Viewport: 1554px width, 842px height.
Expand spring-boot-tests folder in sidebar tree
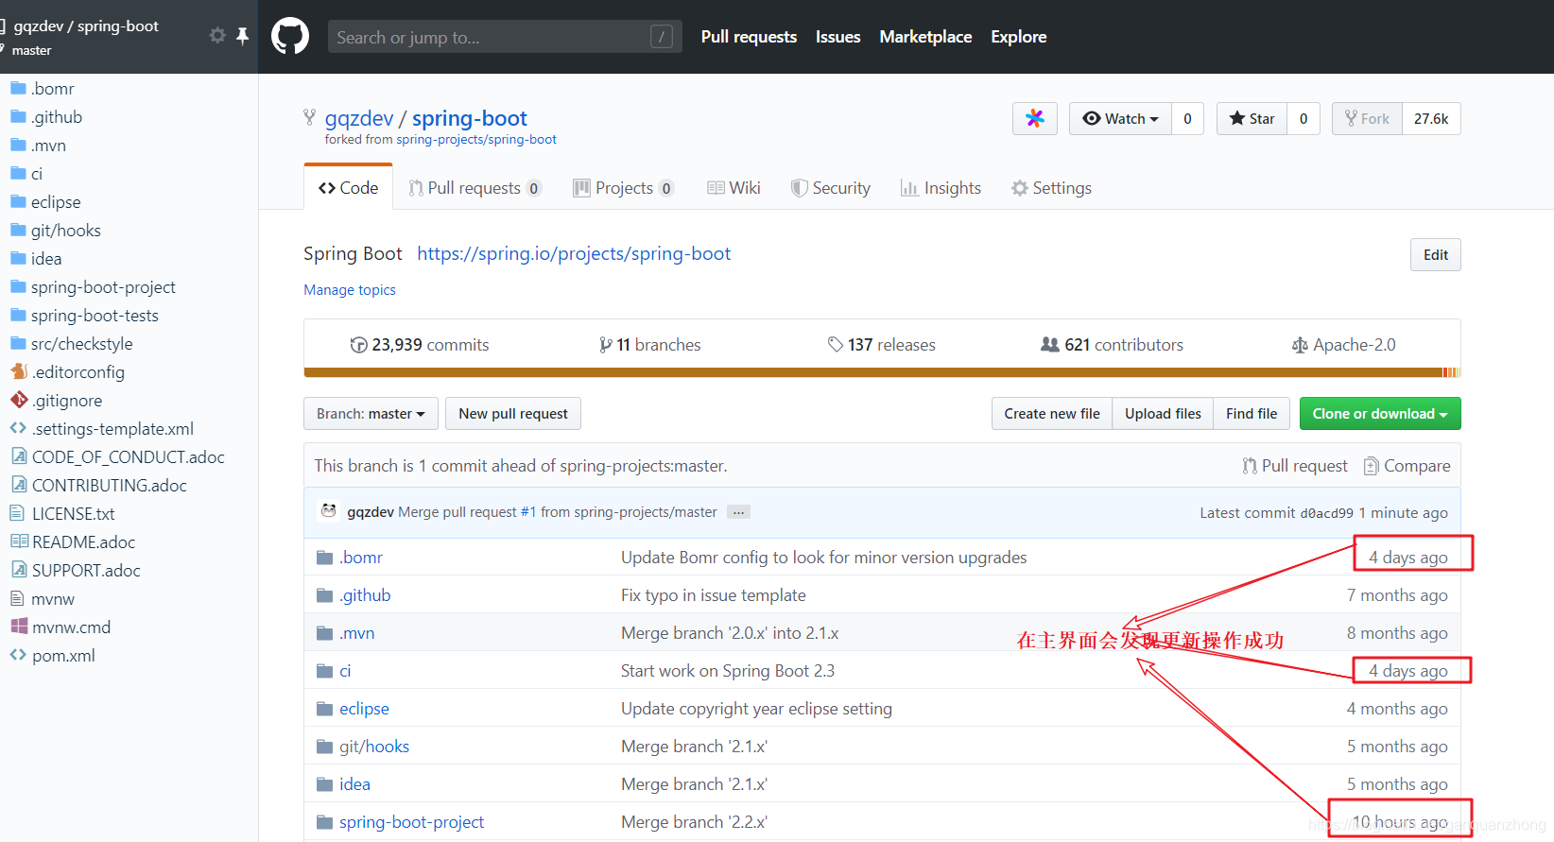pyautogui.click(x=95, y=316)
